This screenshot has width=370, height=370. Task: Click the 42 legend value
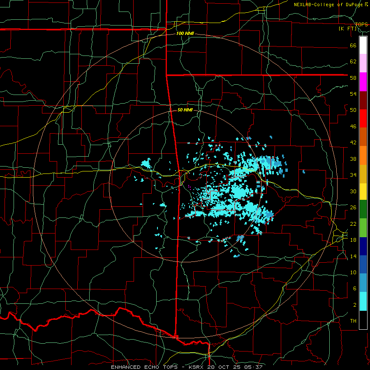[353, 143]
